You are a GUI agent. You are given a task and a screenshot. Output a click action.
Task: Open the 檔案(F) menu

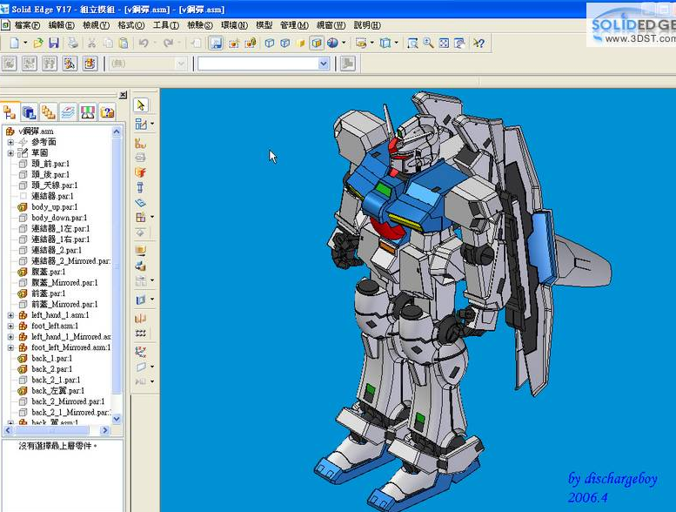27,25
